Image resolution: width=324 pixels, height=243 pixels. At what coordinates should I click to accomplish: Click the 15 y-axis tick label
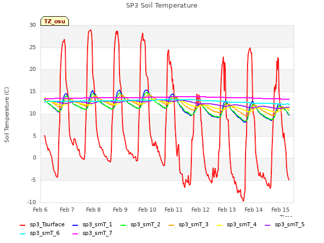32,91
